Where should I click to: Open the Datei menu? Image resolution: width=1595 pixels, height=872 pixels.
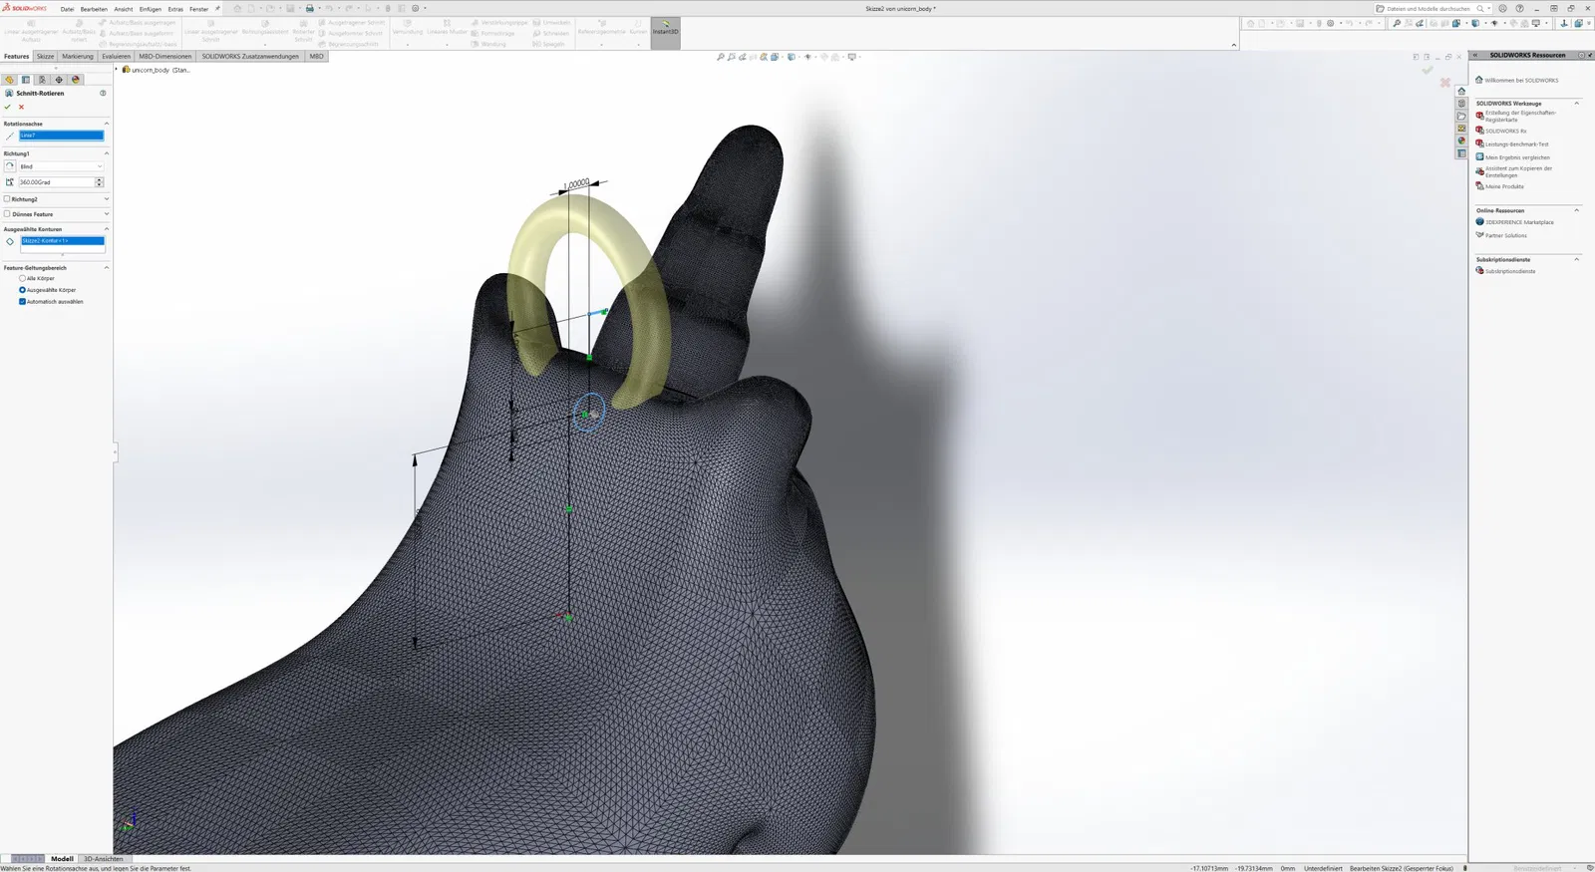[67, 9]
